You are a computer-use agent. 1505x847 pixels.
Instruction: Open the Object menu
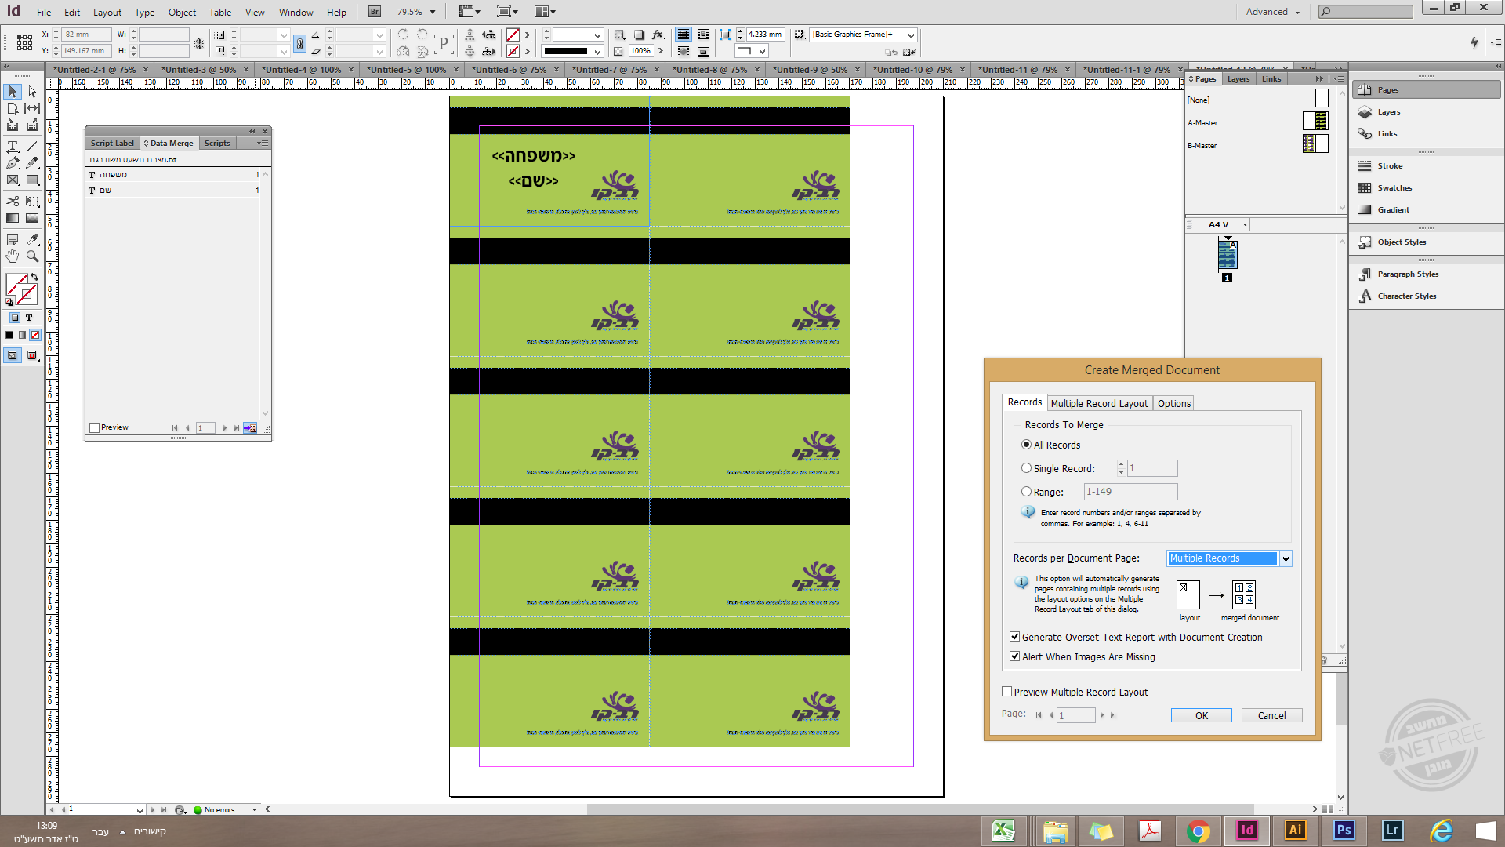tap(182, 12)
